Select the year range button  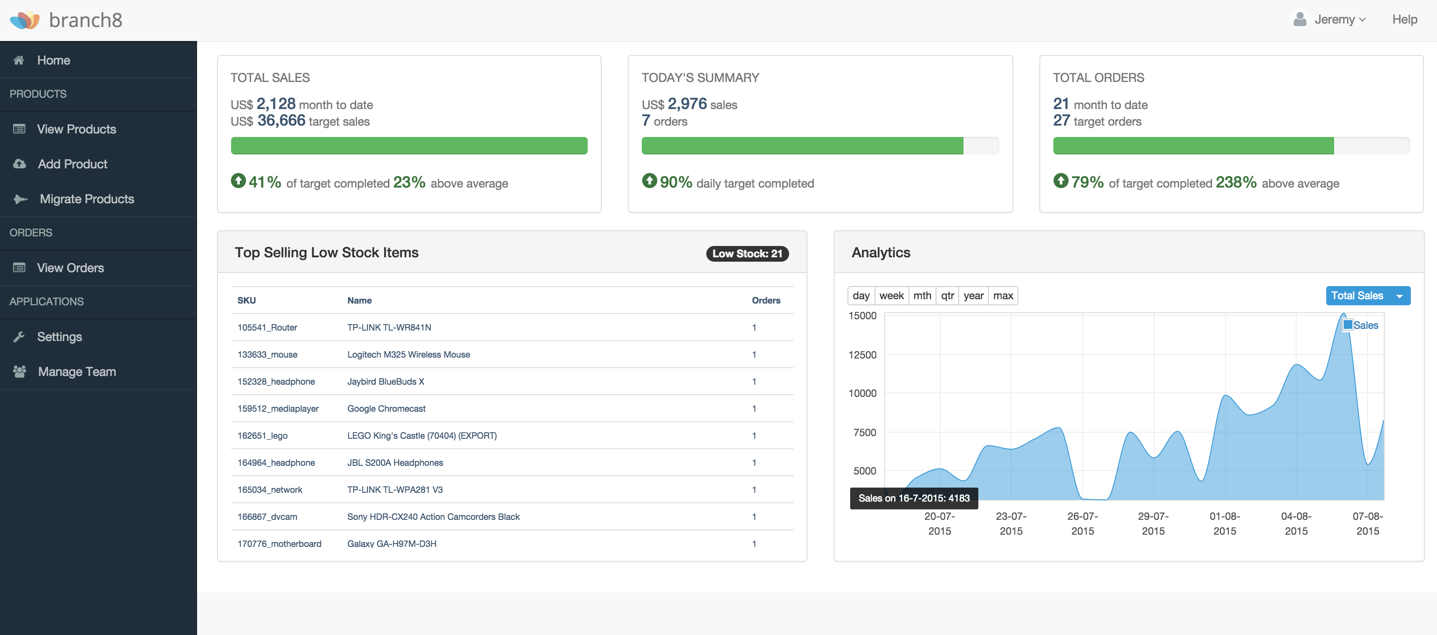973,296
